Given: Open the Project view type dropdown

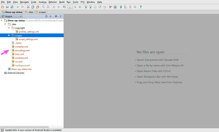Looking at the screenshot, I should click(x=21, y=16).
